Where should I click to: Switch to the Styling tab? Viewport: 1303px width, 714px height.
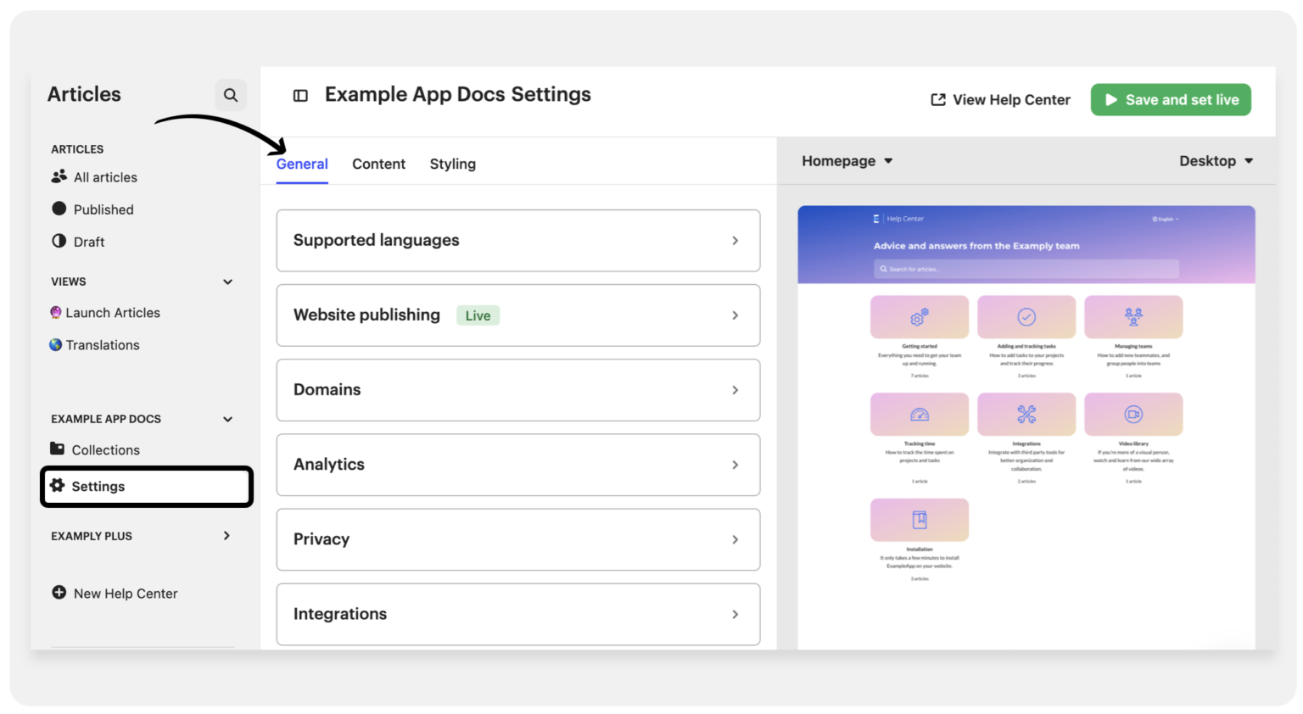452,164
